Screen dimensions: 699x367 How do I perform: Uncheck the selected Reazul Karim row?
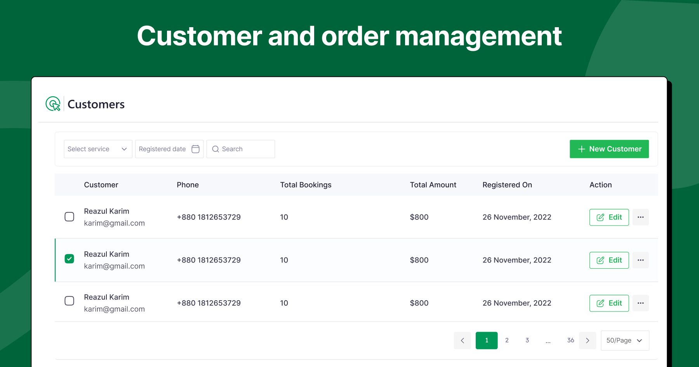tap(70, 259)
